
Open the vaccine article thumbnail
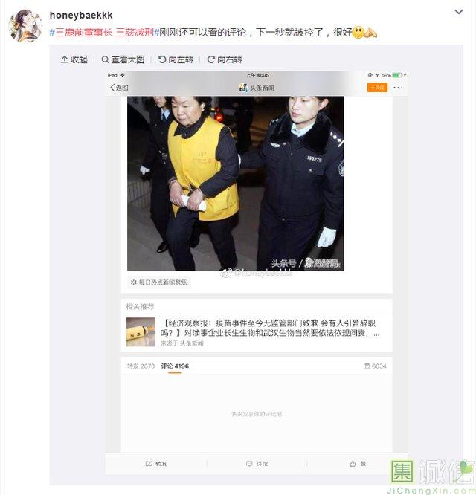(141, 331)
